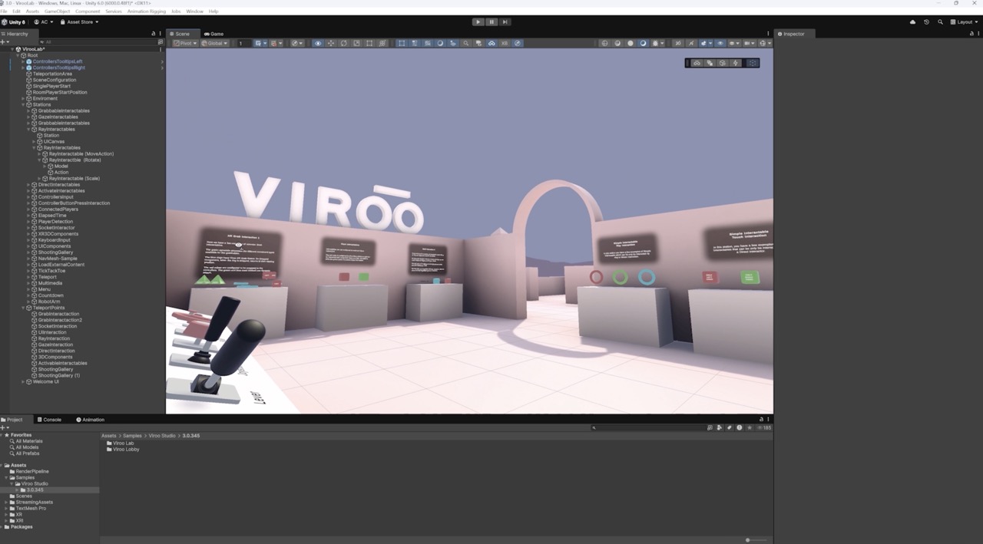Click the Pause button in the top toolbar

pos(491,21)
